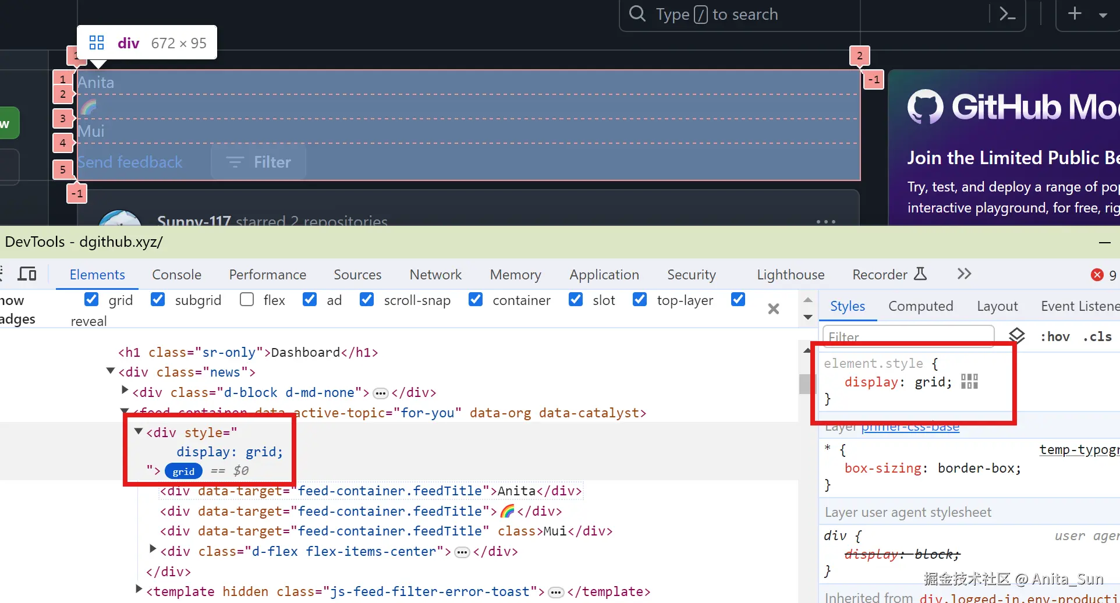Click the CSS layers toggle icon
The height and width of the screenshot is (603, 1120).
coord(1016,335)
